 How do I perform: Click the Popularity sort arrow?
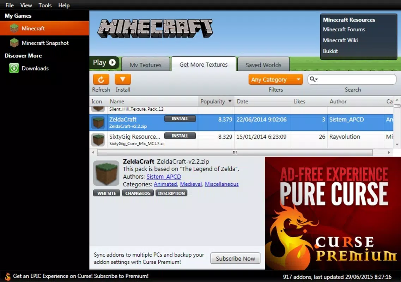coord(230,101)
